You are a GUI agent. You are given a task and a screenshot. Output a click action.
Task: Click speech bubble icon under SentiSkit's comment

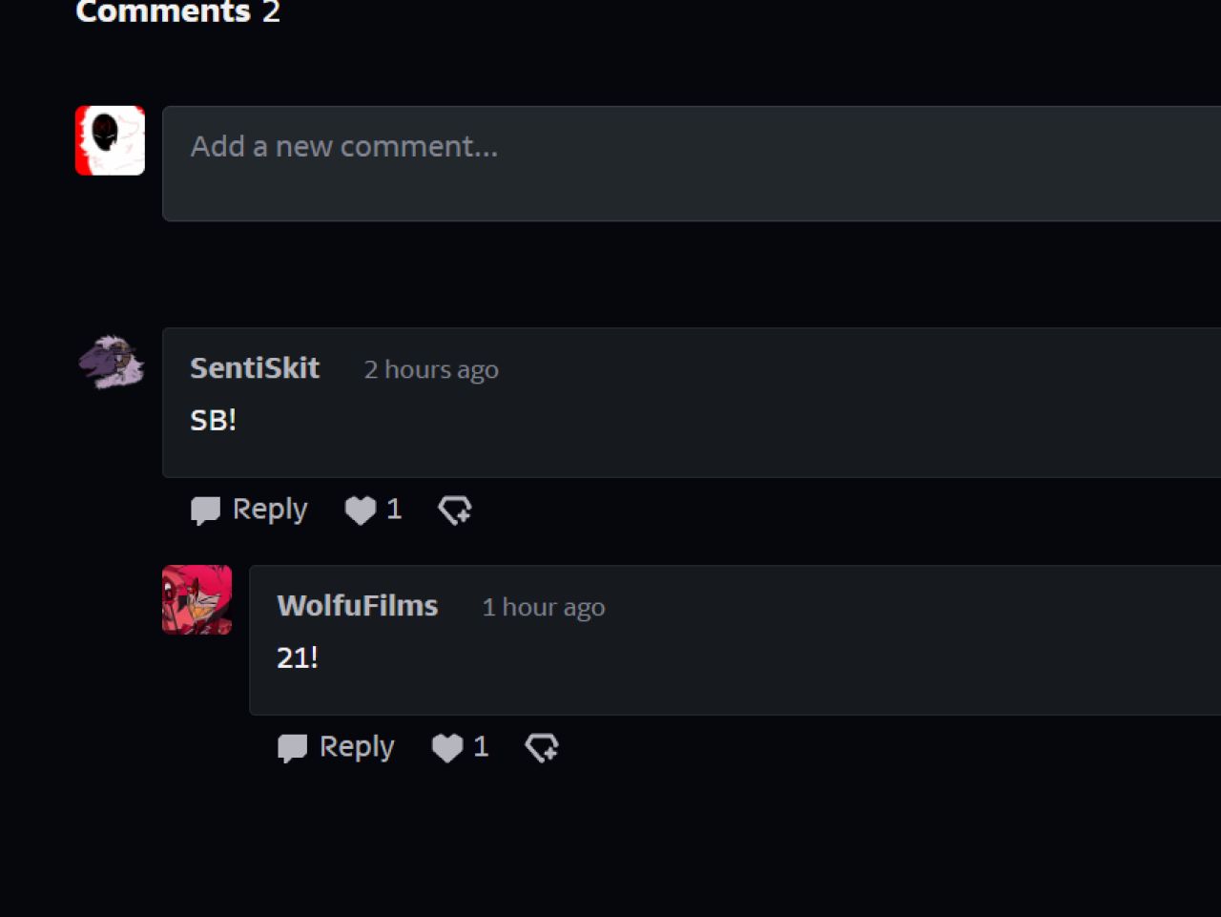point(205,511)
